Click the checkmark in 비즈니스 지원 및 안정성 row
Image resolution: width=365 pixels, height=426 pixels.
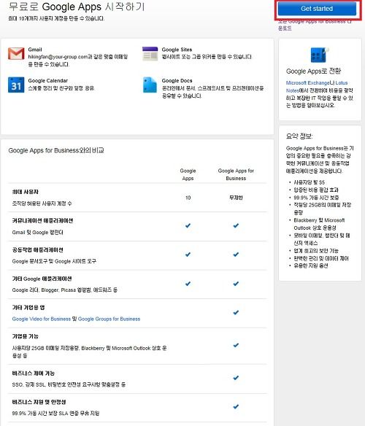coord(236,407)
